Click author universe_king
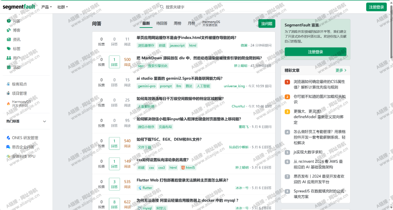Viewport: 393px width, 210px height. click(x=234, y=86)
